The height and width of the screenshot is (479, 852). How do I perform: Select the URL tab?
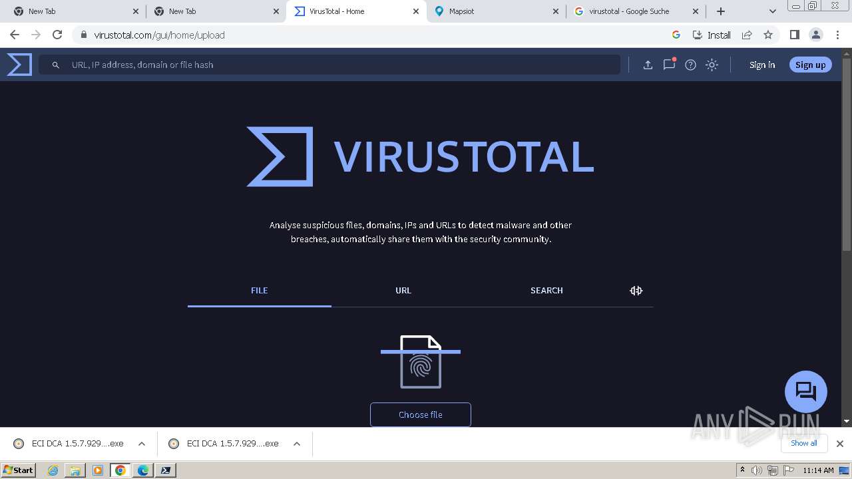[403, 291]
